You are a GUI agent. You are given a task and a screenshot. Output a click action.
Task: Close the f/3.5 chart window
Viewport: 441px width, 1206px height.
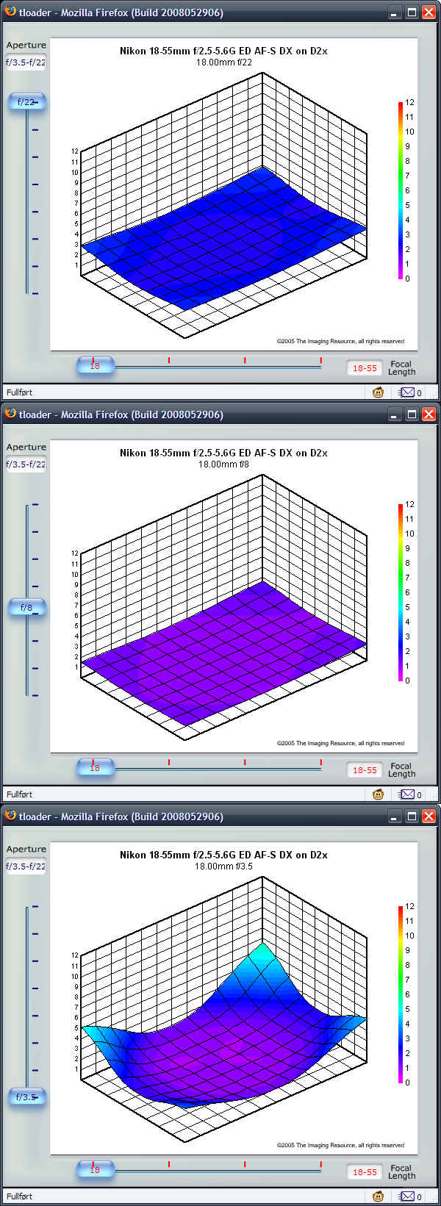429,816
